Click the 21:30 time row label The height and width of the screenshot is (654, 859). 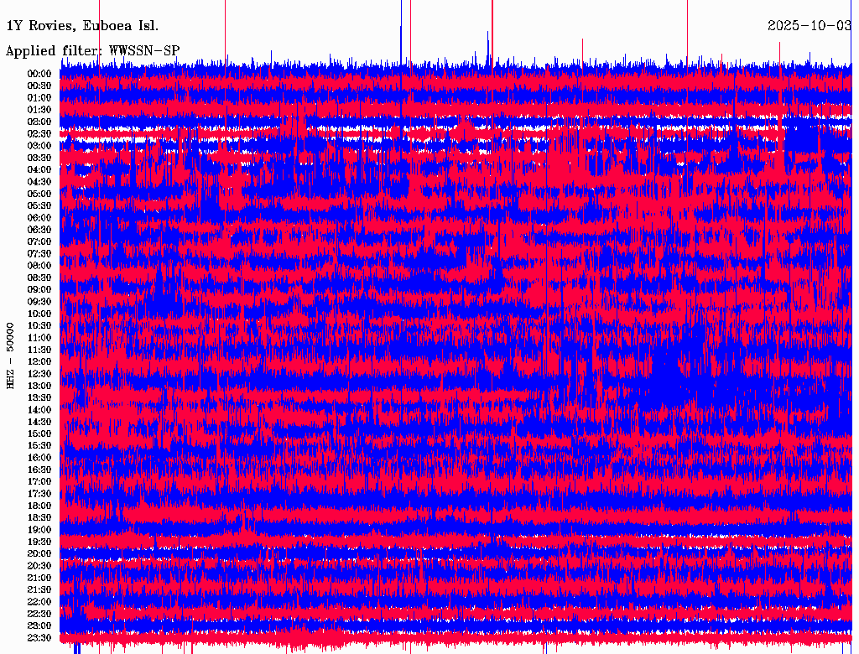click(39, 590)
